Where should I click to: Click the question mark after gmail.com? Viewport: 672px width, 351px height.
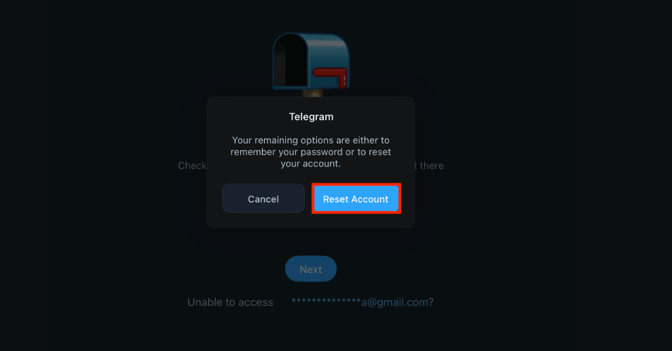coord(431,302)
